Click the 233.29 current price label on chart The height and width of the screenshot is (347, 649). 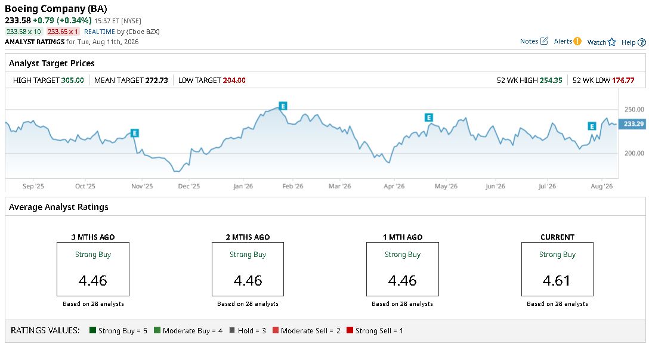click(x=633, y=123)
